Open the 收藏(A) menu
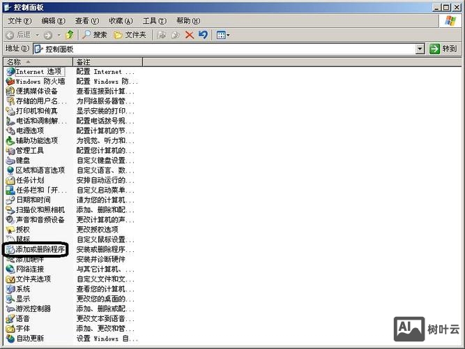Screen dimensions: 465x349 click(x=121, y=21)
